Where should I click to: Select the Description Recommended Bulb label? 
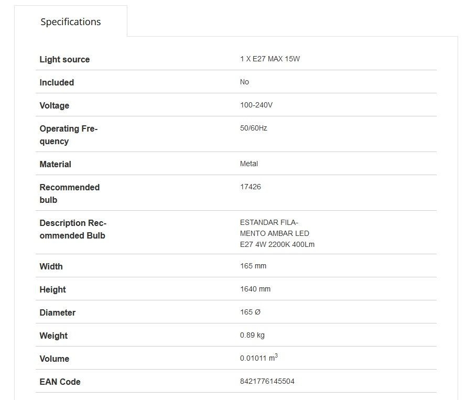click(73, 229)
